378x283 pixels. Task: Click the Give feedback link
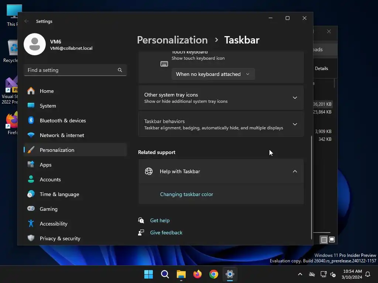point(166,233)
